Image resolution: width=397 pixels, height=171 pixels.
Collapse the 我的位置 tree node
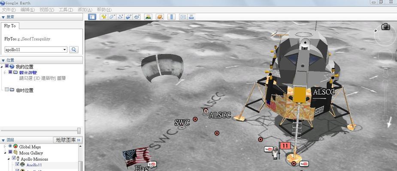[2, 67]
